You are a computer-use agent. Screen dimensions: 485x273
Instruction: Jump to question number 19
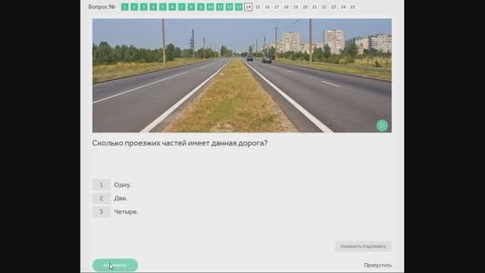coord(296,7)
